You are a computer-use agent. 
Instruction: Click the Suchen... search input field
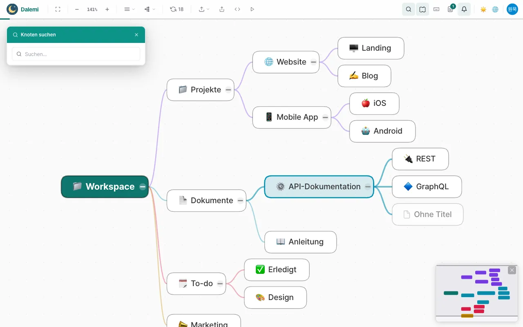[76, 54]
